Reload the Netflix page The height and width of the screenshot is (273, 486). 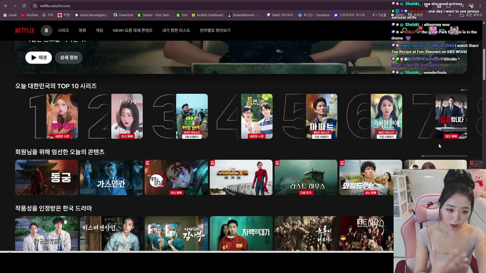click(x=24, y=6)
